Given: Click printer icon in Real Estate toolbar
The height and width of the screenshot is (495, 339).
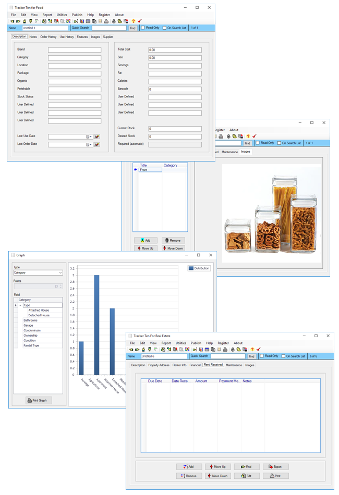Looking at the screenshot, I should (x=225, y=350).
